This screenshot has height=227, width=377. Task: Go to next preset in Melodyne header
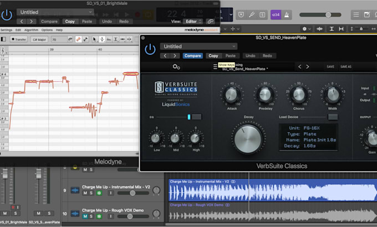(x=31, y=22)
